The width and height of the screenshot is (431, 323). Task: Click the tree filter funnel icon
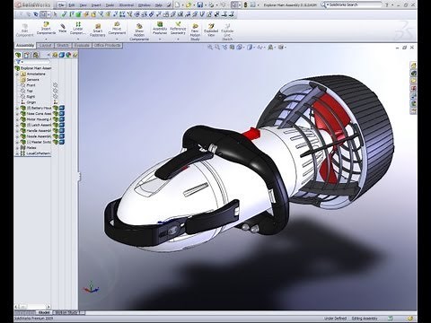point(18,62)
